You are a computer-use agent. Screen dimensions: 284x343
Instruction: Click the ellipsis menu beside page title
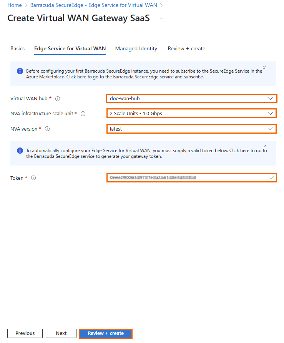(162, 18)
